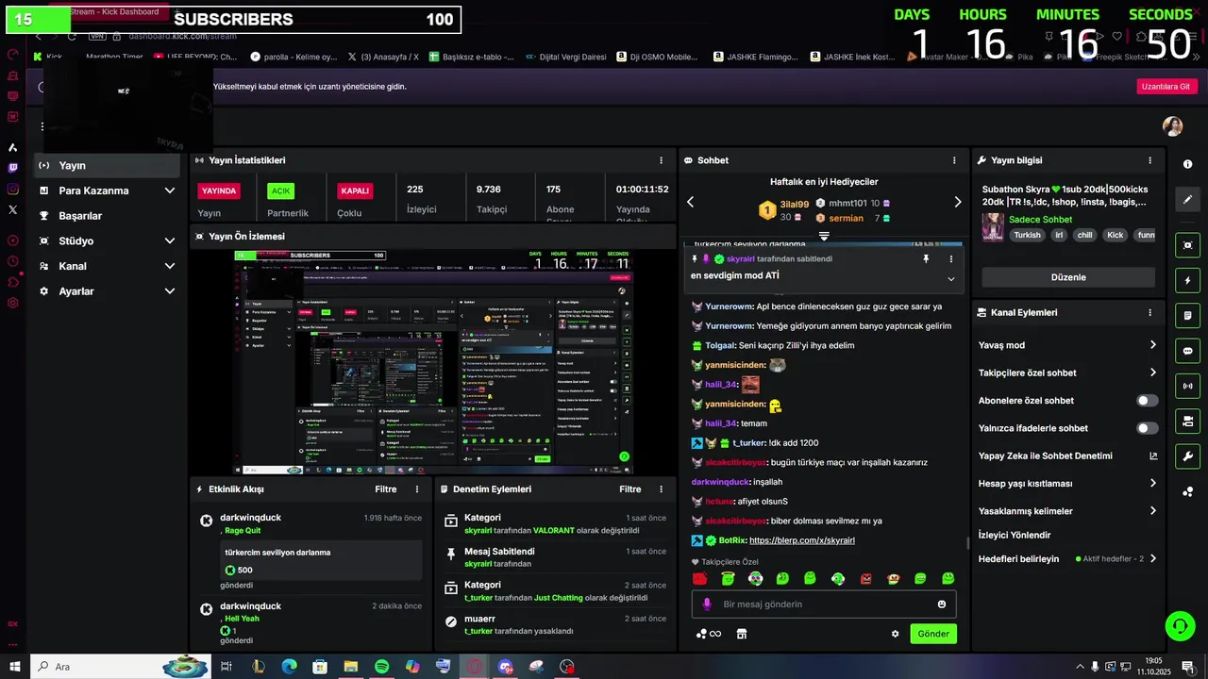
Task: Click the channel points infinity icon
Action: click(x=709, y=634)
